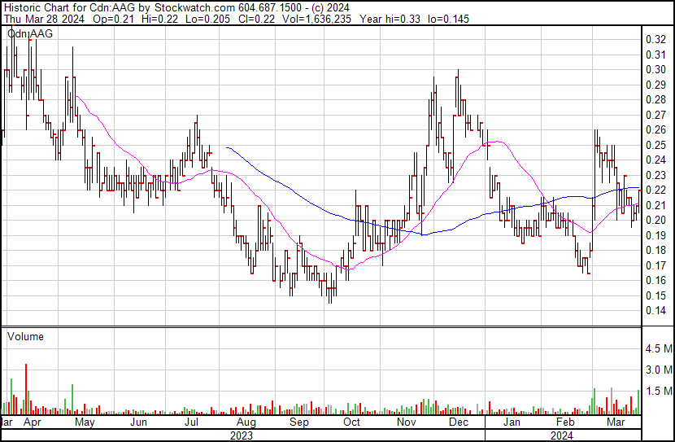Click the Feb month label on time axis
The height and width of the screenshot is (442, 675).
pos(564,422)
